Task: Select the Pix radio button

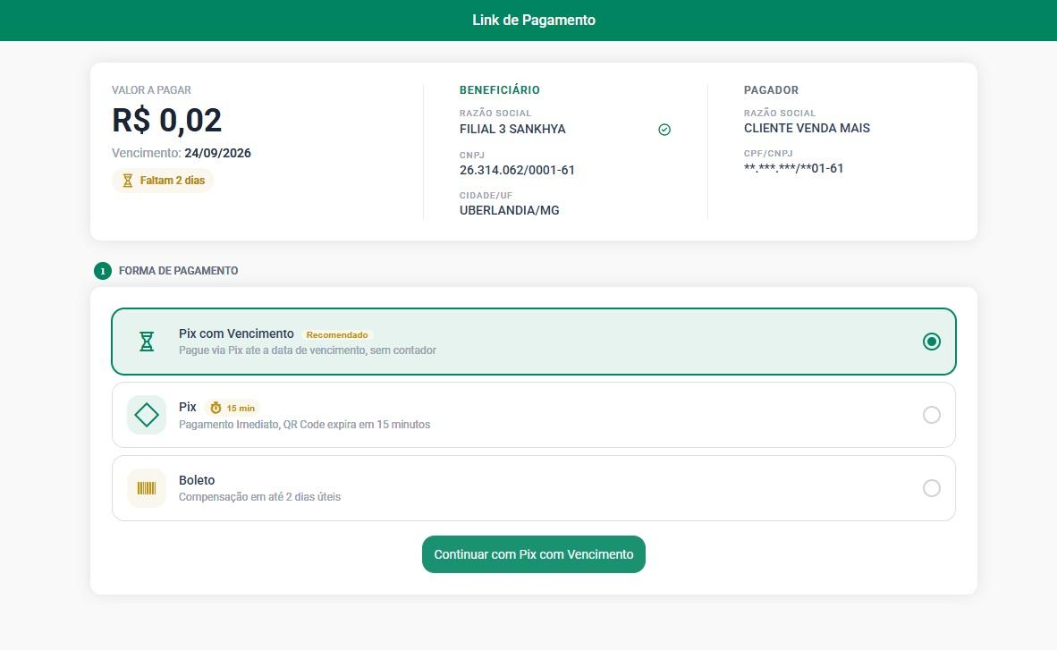Action: point(932,415)
